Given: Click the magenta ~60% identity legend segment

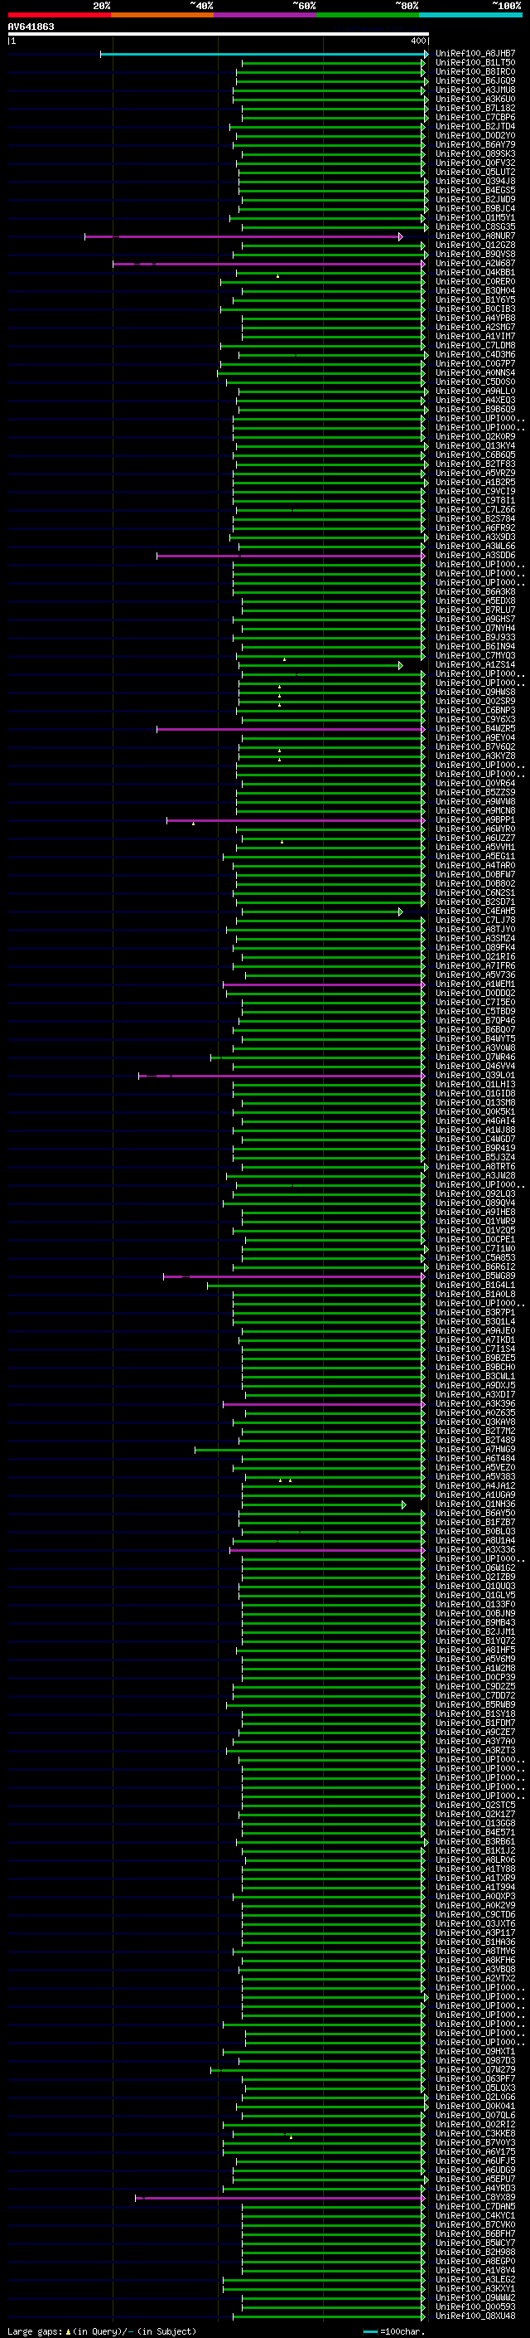Looking at the screenshot, I should (x=266, y=15).
